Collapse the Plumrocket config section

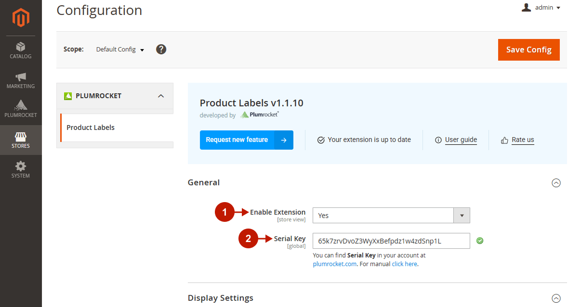161,96
